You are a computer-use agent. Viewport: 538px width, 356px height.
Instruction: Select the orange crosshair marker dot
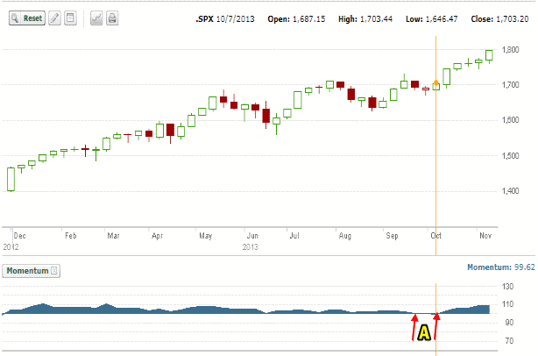tap(436, 82)
